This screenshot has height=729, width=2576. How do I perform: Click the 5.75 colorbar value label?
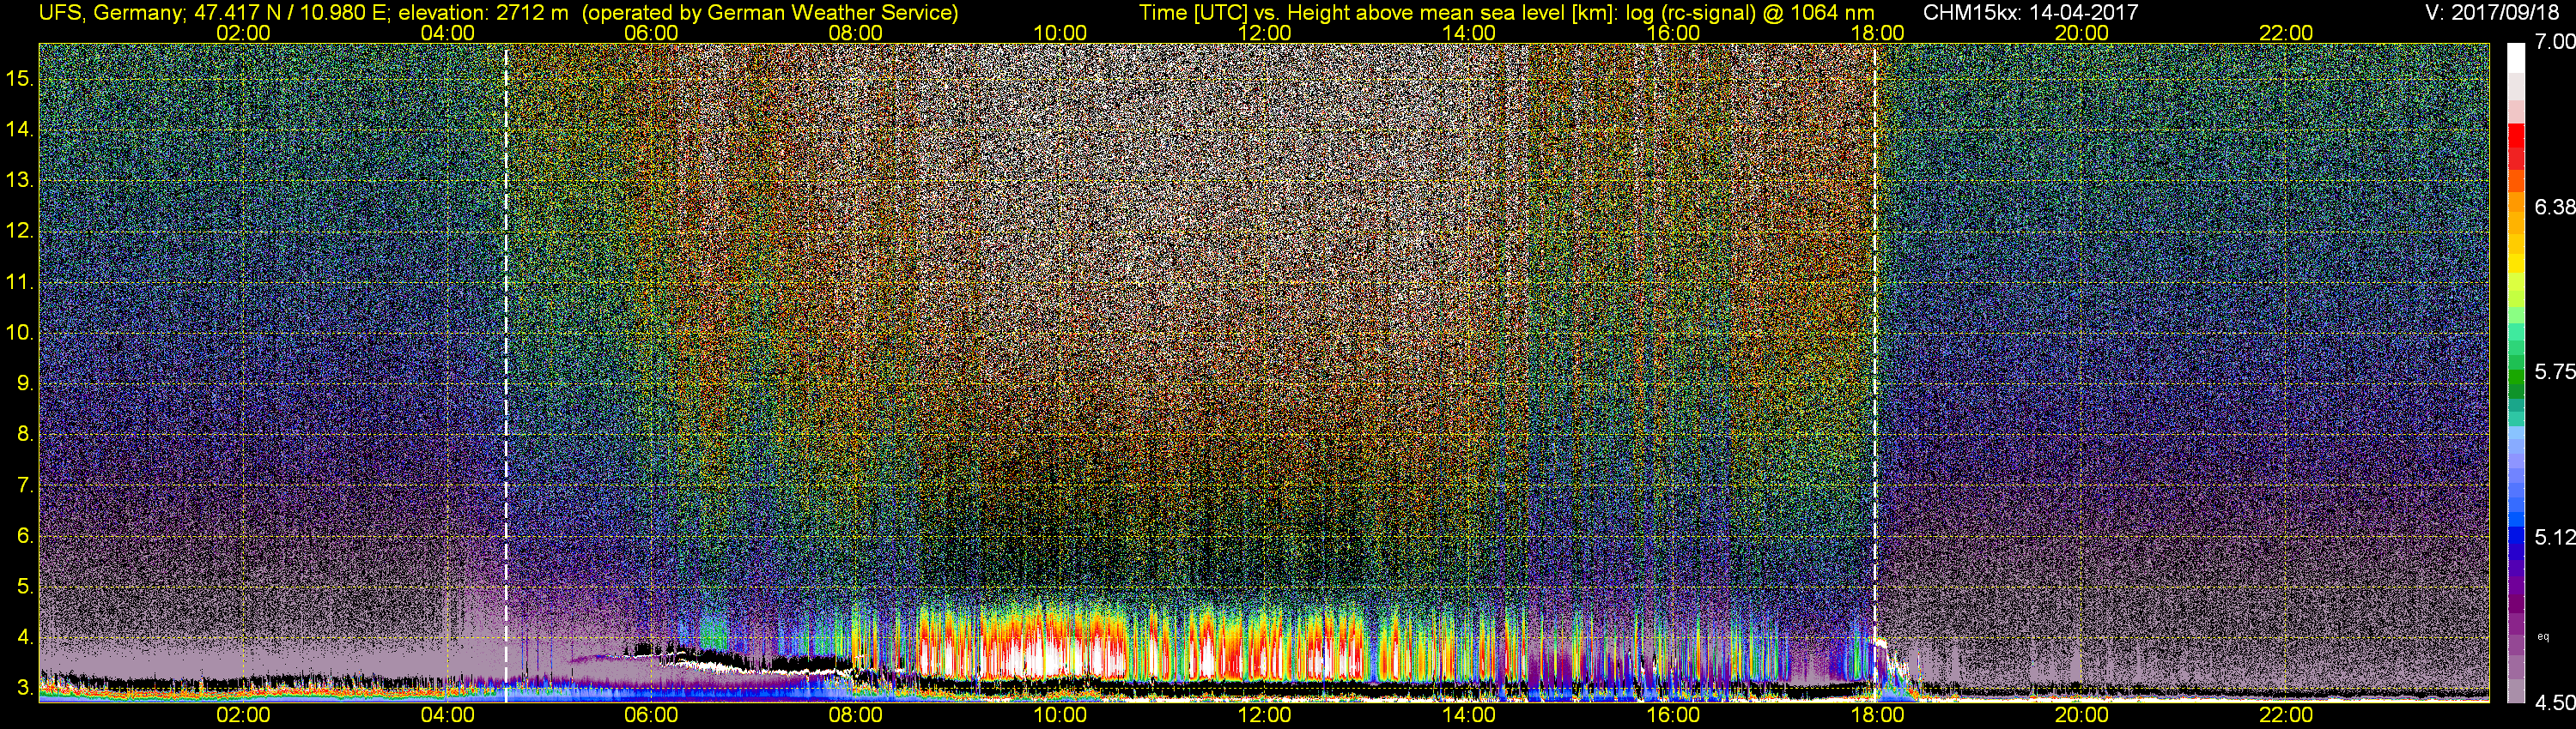[x=2555, y=371]
